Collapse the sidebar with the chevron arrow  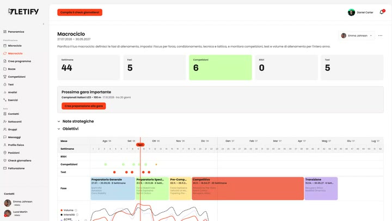pos(44,24)
